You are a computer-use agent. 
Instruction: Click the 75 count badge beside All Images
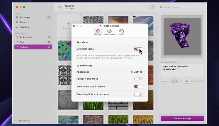click(x=49, y=17)
